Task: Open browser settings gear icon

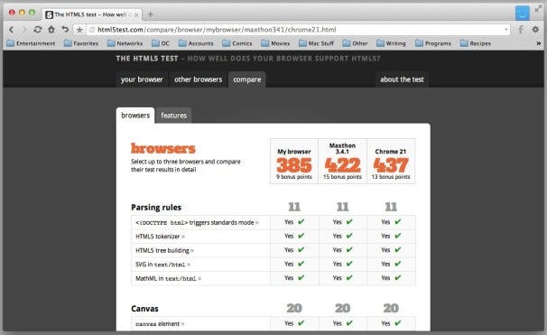Action: tap(535, 30)
